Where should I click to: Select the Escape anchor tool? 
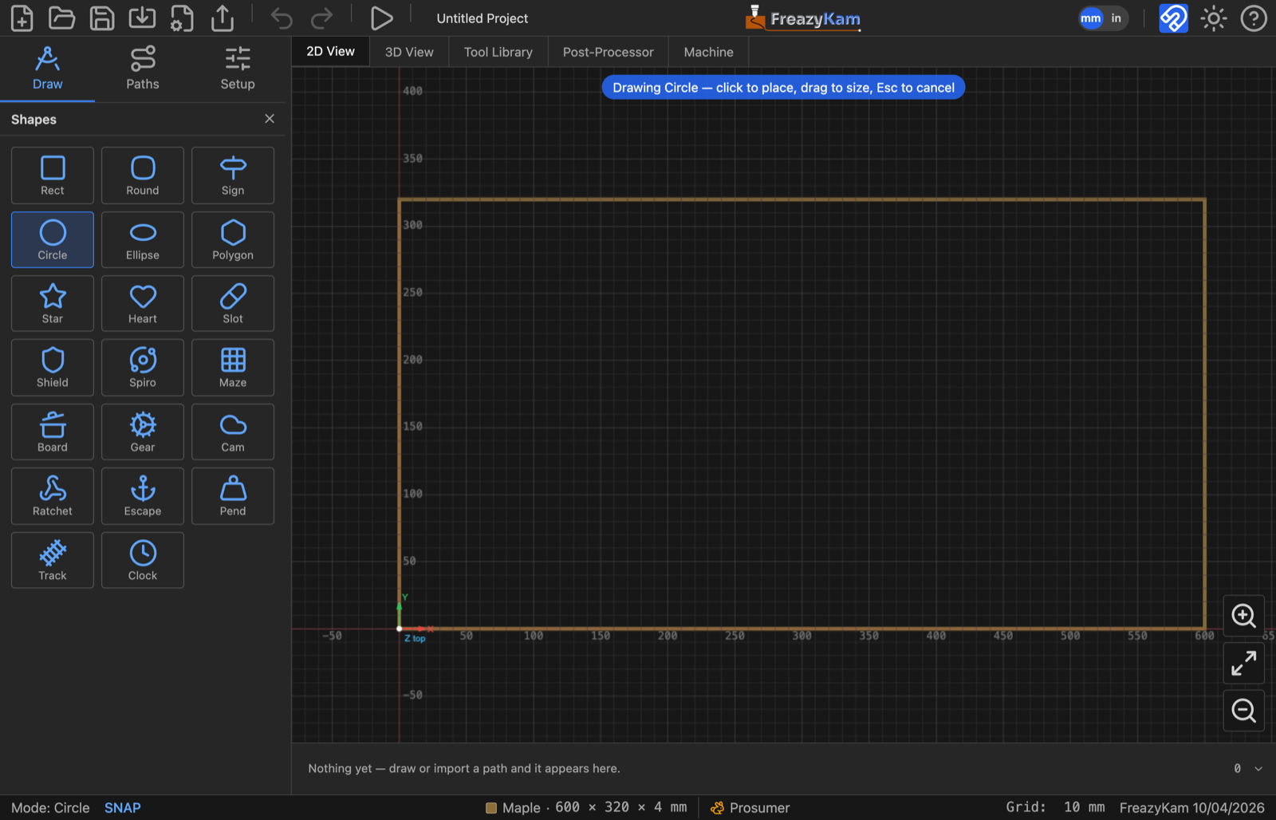tap(143, 496)
